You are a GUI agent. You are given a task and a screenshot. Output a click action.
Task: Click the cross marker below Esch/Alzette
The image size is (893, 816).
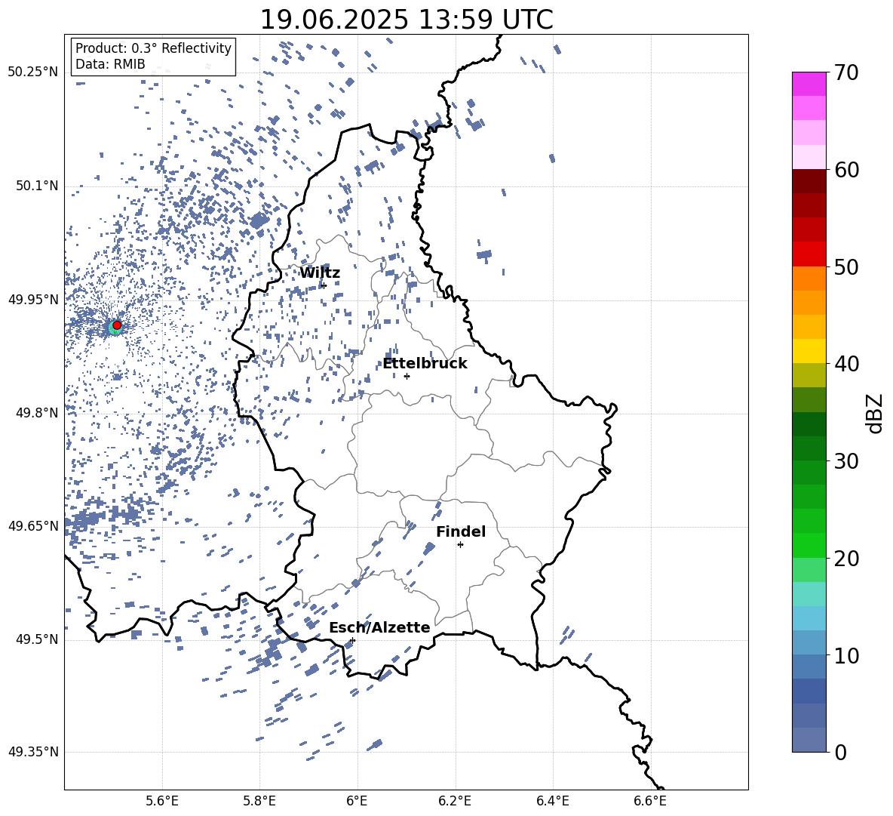[x=352, y=640]
